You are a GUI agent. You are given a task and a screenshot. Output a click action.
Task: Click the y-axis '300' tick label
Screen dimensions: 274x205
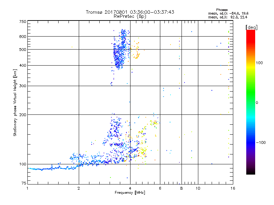23,86
